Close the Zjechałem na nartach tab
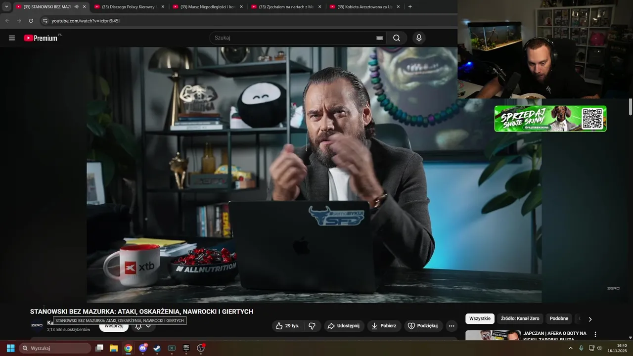633x356 pixels. (319, 7)
